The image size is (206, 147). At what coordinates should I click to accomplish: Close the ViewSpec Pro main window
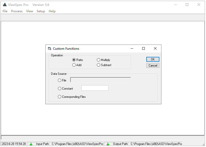pyautogui.click(x=199, y=5)
